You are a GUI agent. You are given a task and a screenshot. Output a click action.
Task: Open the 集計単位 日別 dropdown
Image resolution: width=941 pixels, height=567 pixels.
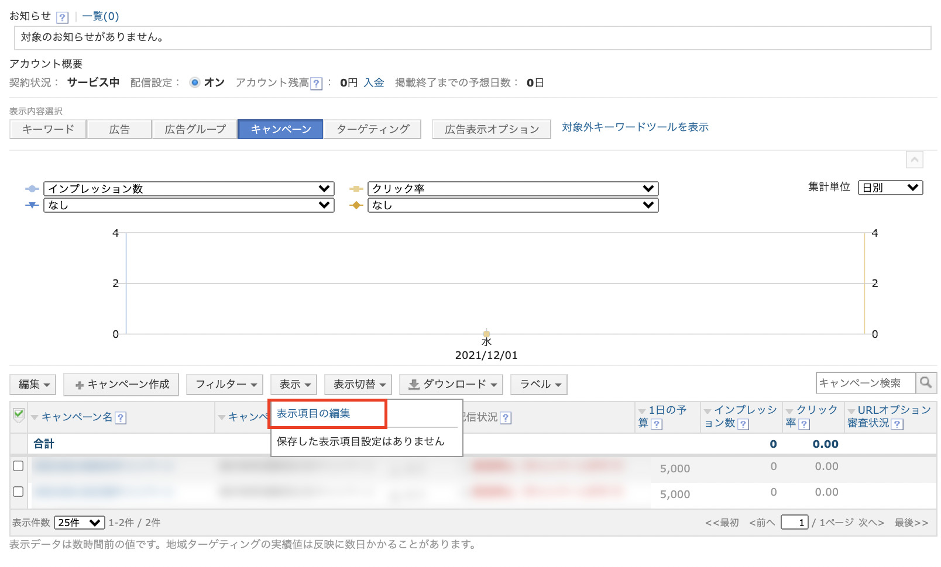click(x=890, y=188)
